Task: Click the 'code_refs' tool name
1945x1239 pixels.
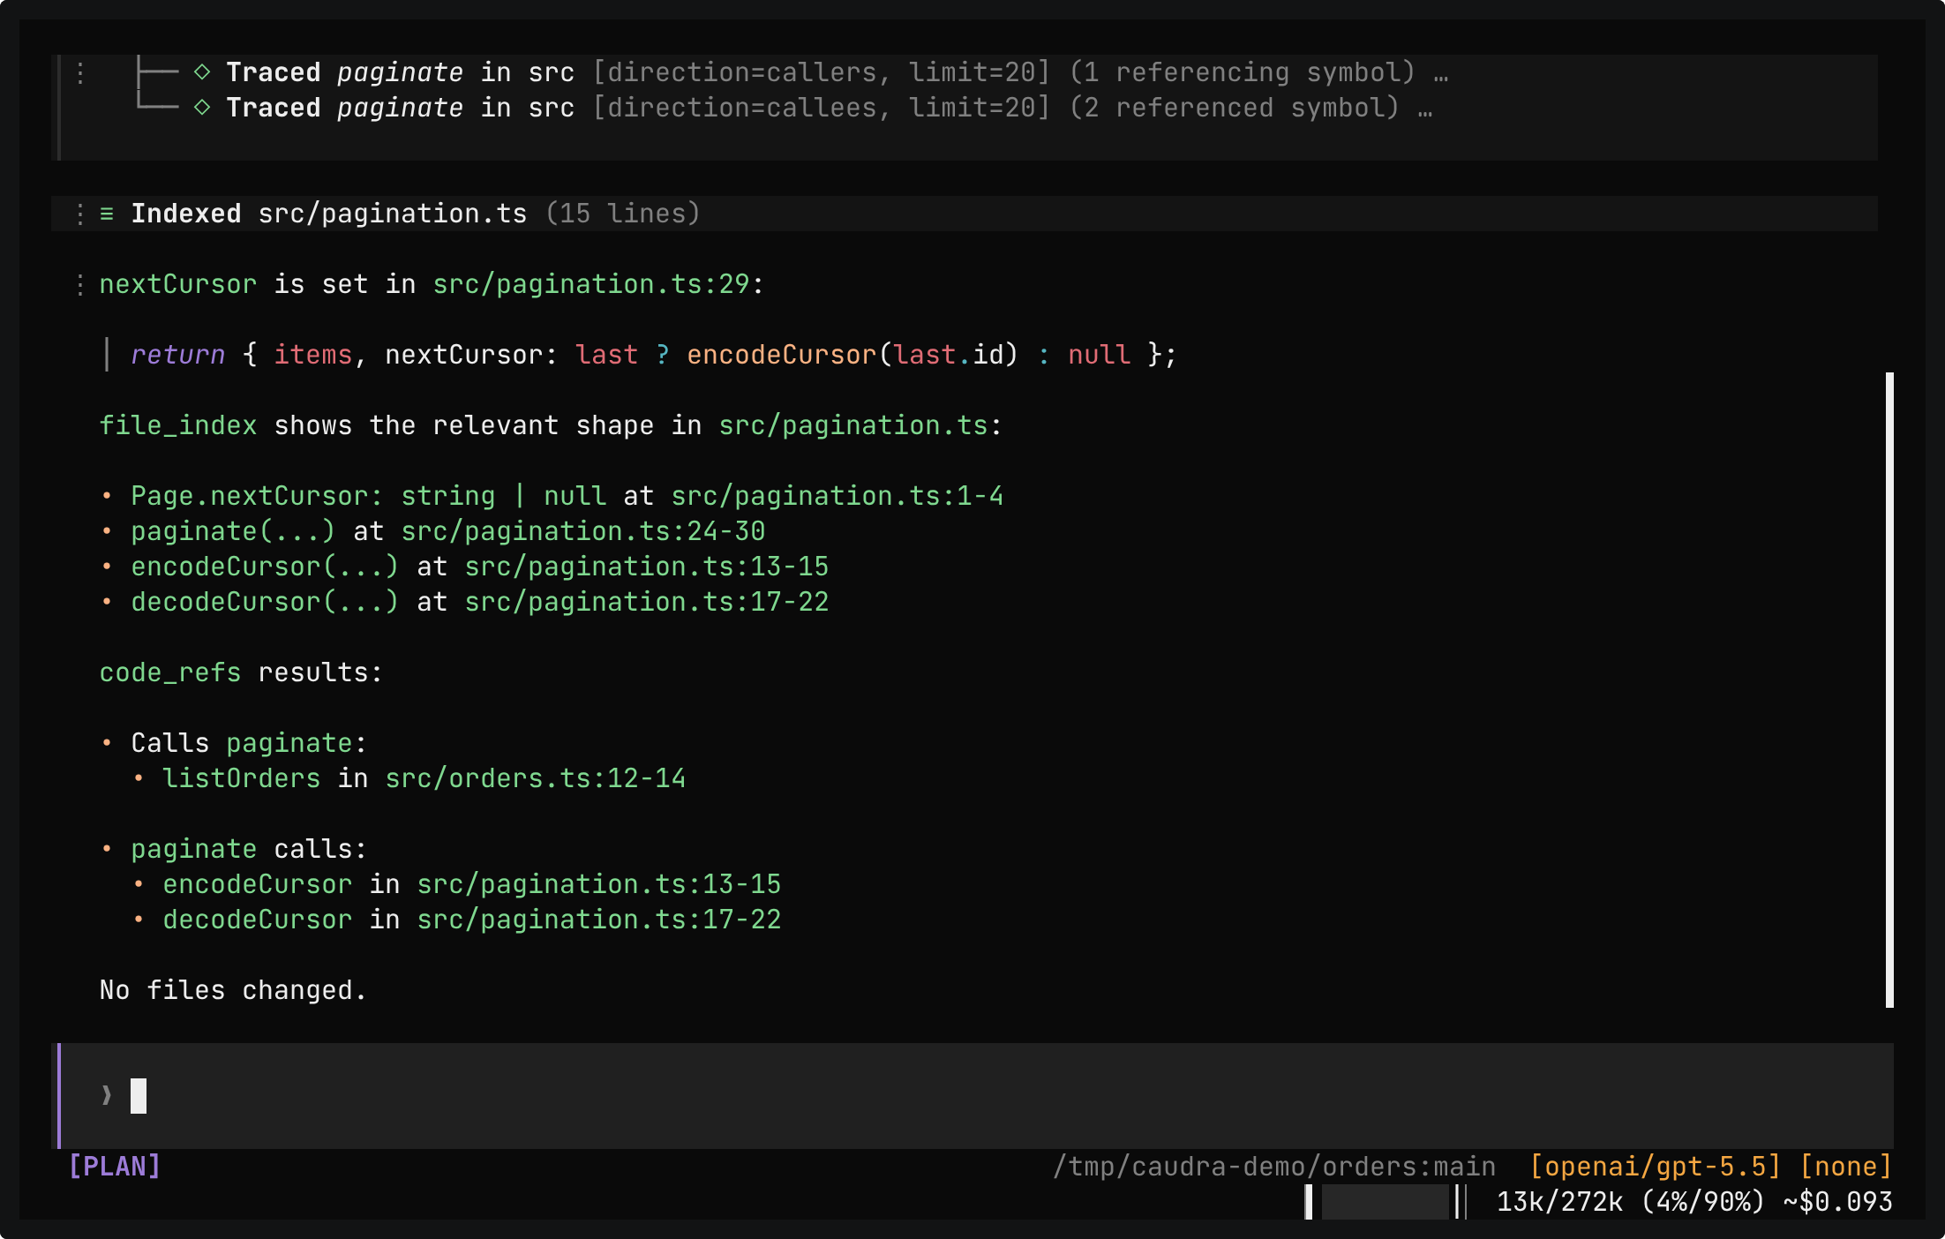Action: pyautogui.click(x=170, y=672)
